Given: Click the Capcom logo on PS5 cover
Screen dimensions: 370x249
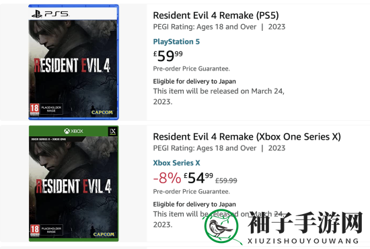Looking at the screenshot, I should click(x=102, y=113).
